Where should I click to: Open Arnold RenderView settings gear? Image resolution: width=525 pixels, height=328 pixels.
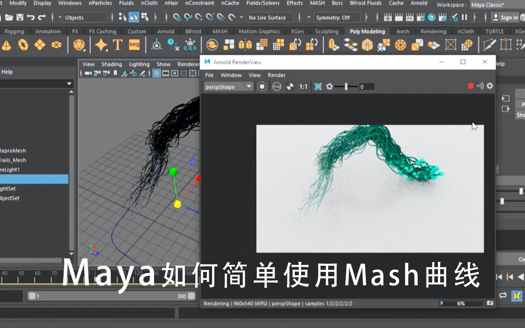point(490,86)
